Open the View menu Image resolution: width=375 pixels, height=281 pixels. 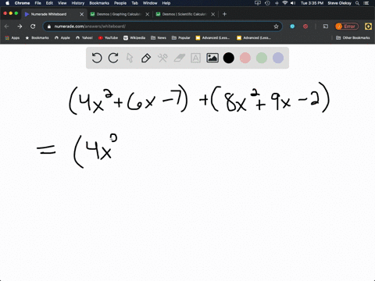click(x=62, y=3)
